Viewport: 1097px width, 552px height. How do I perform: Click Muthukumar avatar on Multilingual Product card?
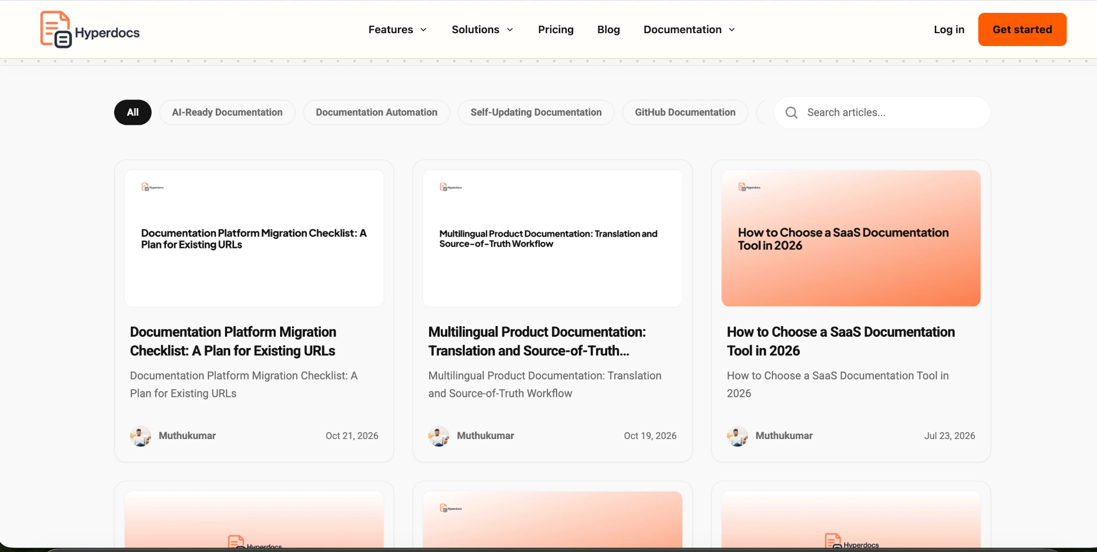439,436
